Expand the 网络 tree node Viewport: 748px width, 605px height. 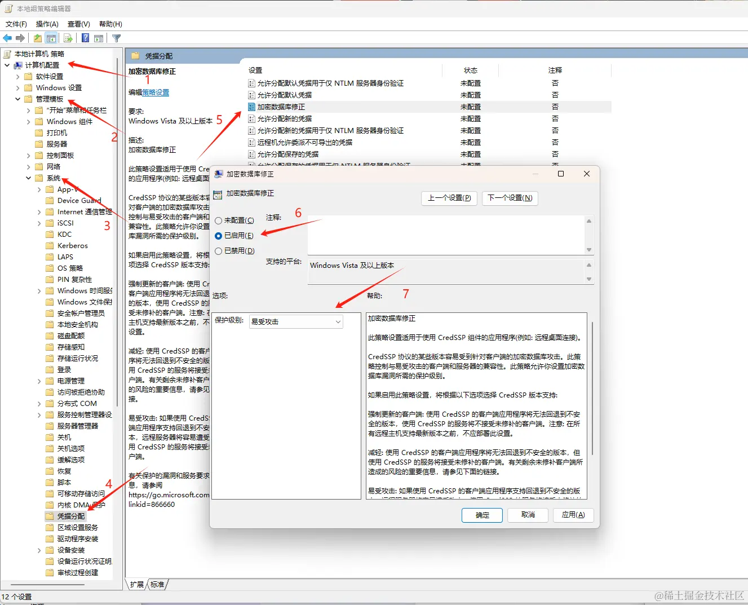pos(28,167)
